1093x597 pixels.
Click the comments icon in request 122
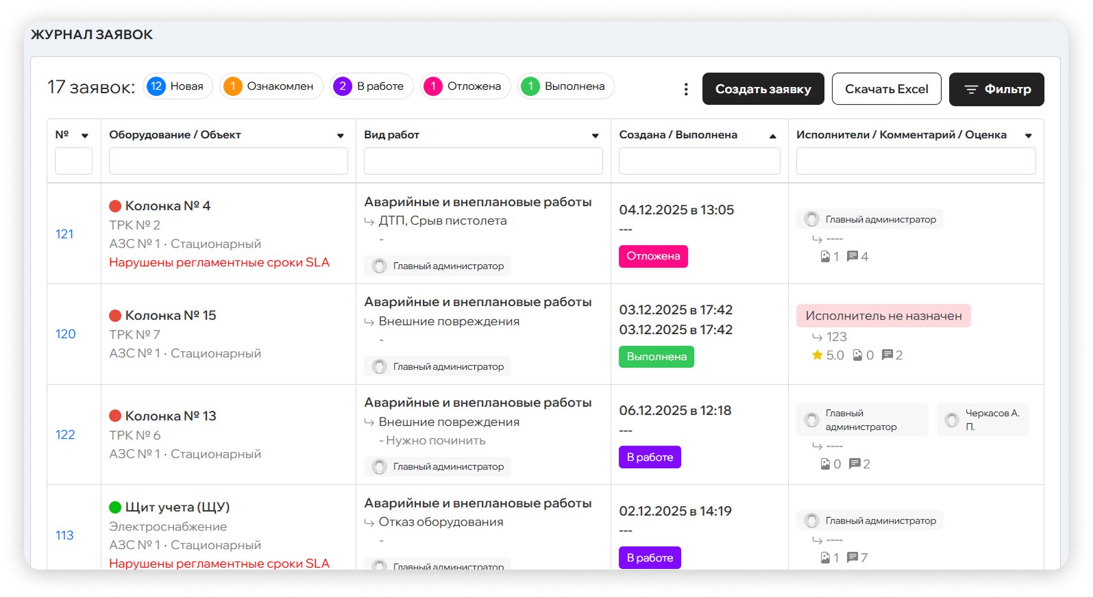tap(855, 463)
